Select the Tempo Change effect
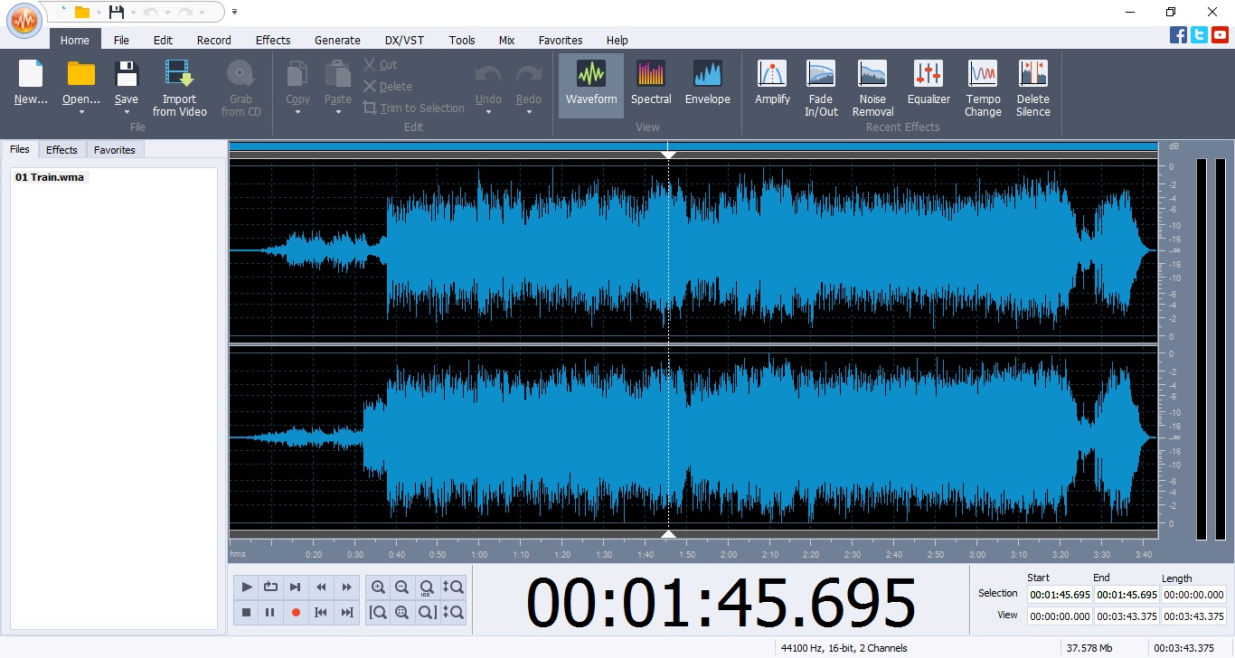This screenshot has height=658, width=1235. tap(983, 89)
